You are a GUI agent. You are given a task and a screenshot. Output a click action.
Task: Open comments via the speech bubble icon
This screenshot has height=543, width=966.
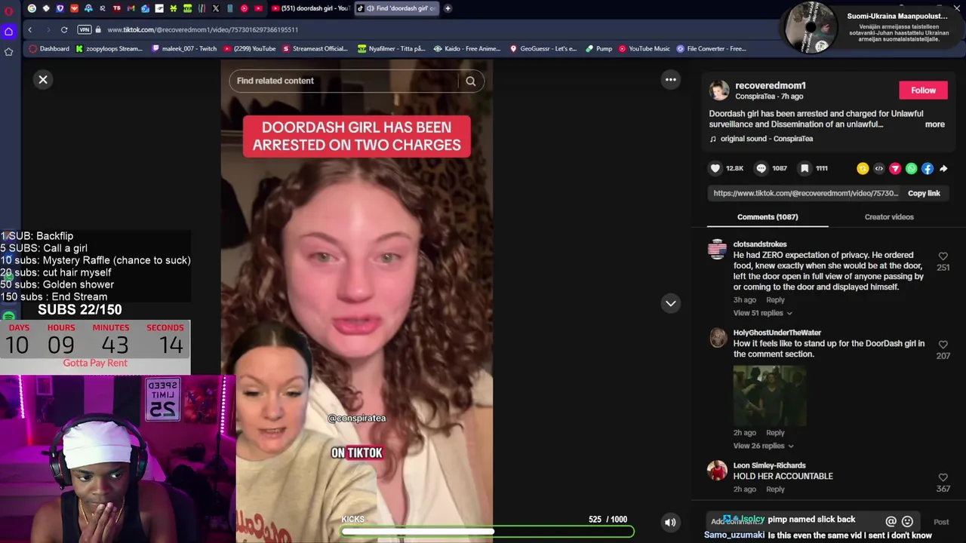tap(761, 169)
